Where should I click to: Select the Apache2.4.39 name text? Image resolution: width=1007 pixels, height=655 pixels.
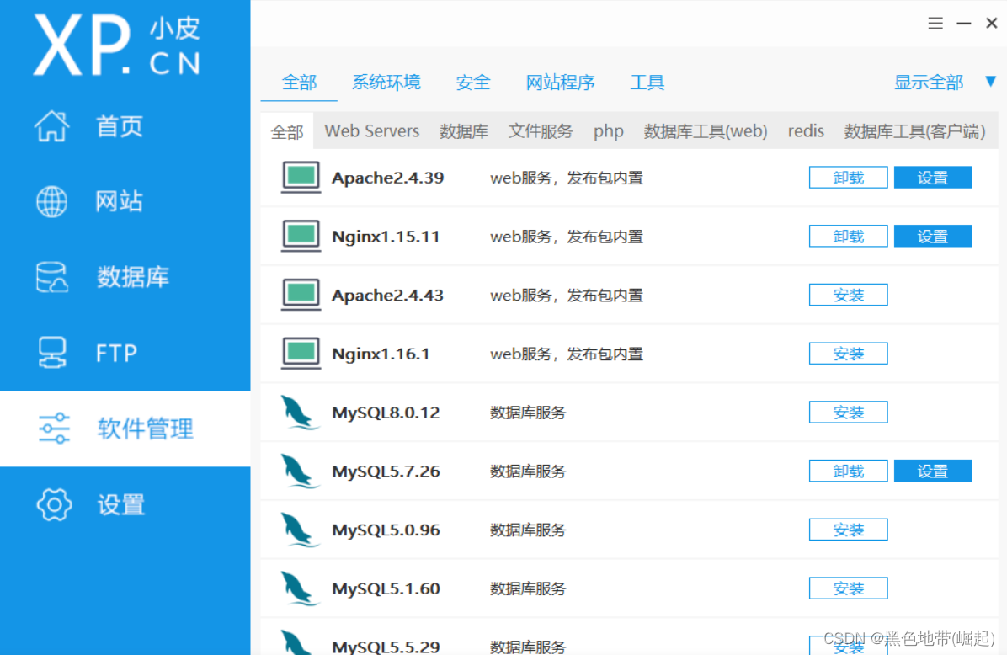coord(388,178)
